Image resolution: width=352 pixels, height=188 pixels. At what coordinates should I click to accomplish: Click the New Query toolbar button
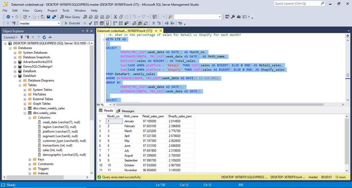(x=70, y=17)
